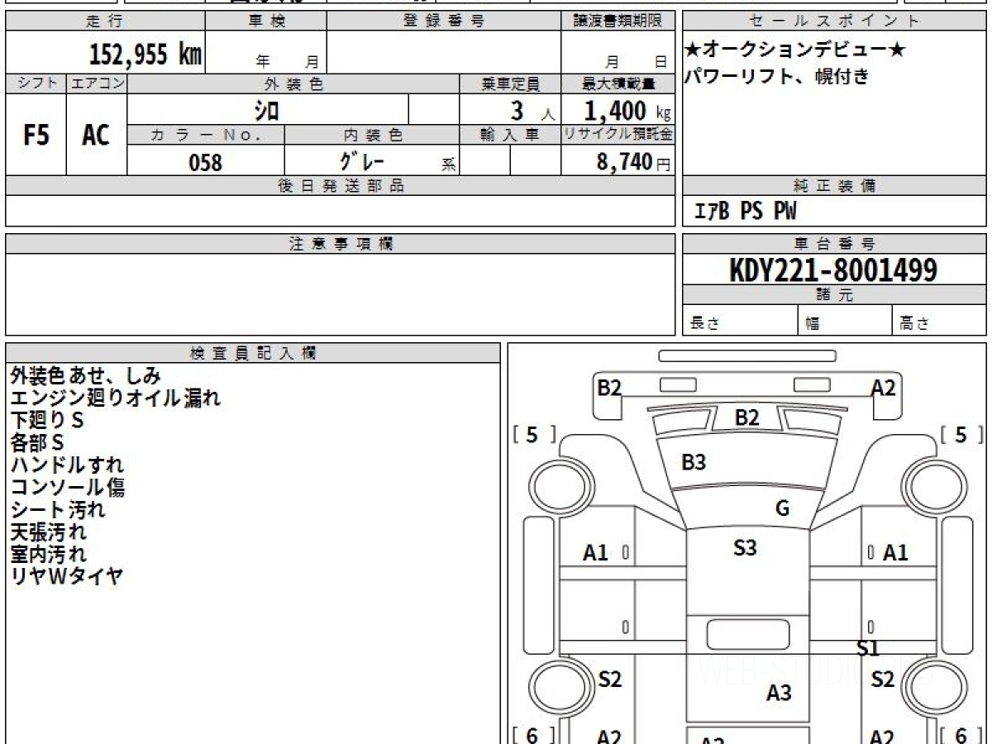This screenshot has height=744, width=992.
Task: Select the exterior color value シロ
Action: (x=266, y=110)
